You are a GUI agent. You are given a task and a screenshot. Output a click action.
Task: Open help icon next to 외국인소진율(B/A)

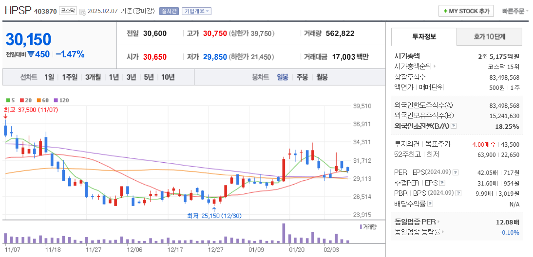pos(454,126)
